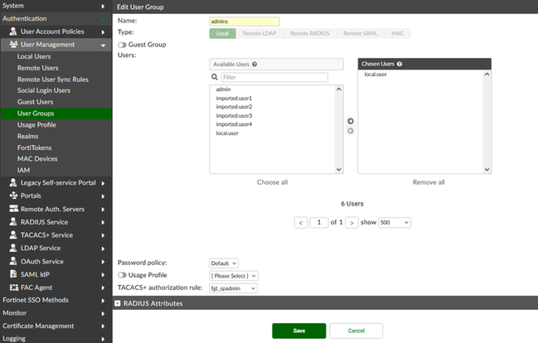
Task: Select the MAC type option
Action: point(397,33)
